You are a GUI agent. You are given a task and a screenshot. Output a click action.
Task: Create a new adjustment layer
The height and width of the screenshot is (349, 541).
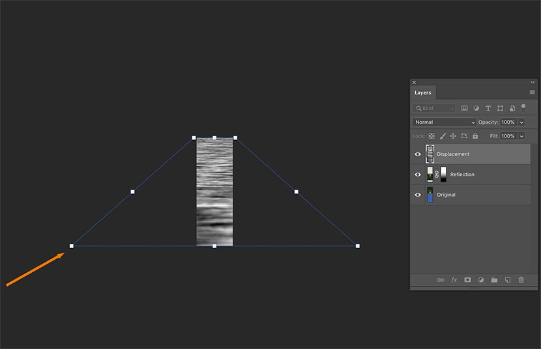point(481,280)
